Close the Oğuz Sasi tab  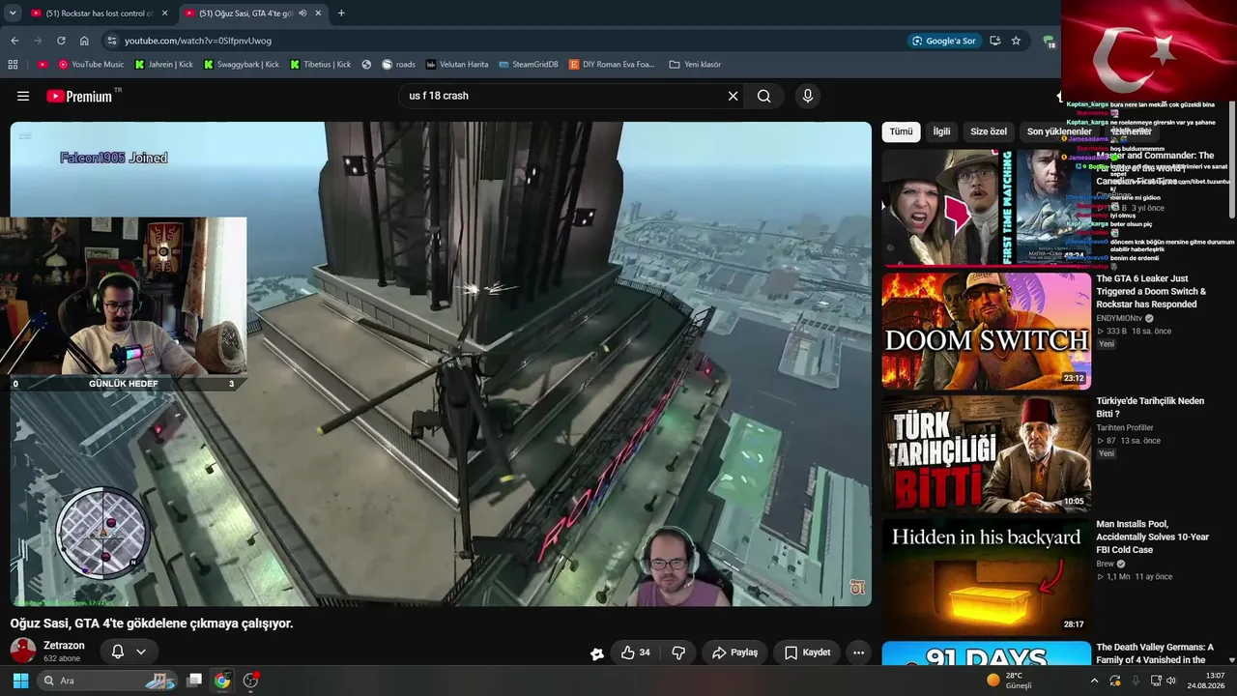point(318,14)
